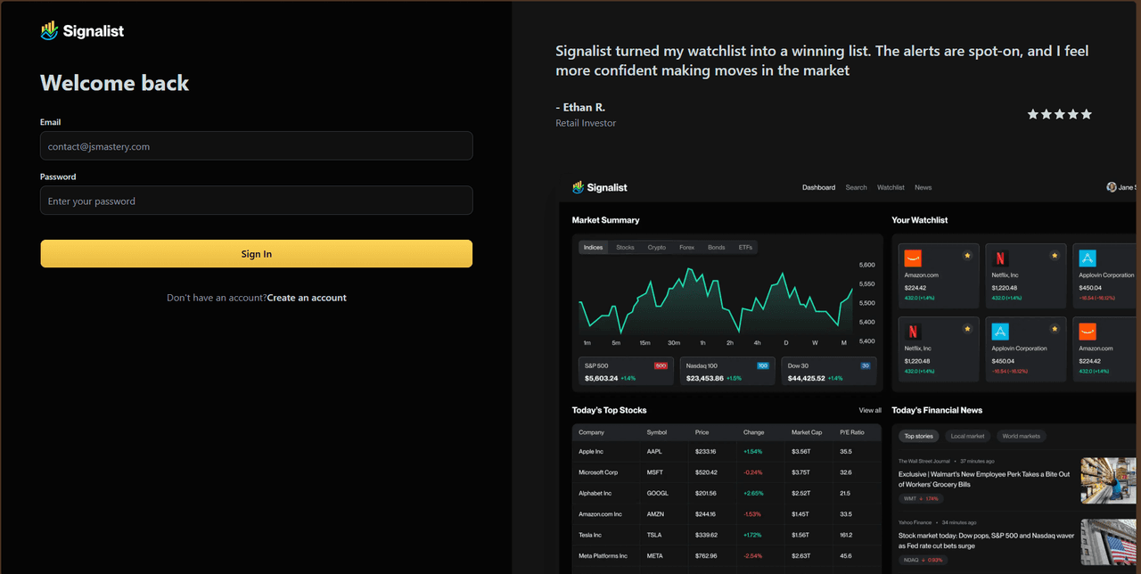Open Search in the preview navigation
1141x574 pixels.
[856, 187]
